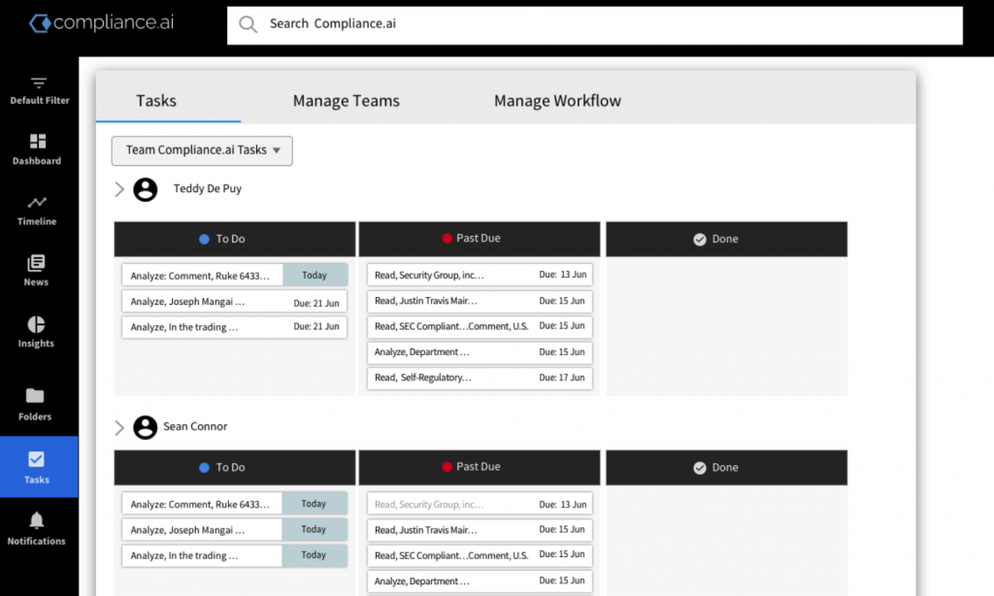Click the compliance.ai logo
Image resolution: width=994 pixels, height=596 pixels.
[101, 23]
